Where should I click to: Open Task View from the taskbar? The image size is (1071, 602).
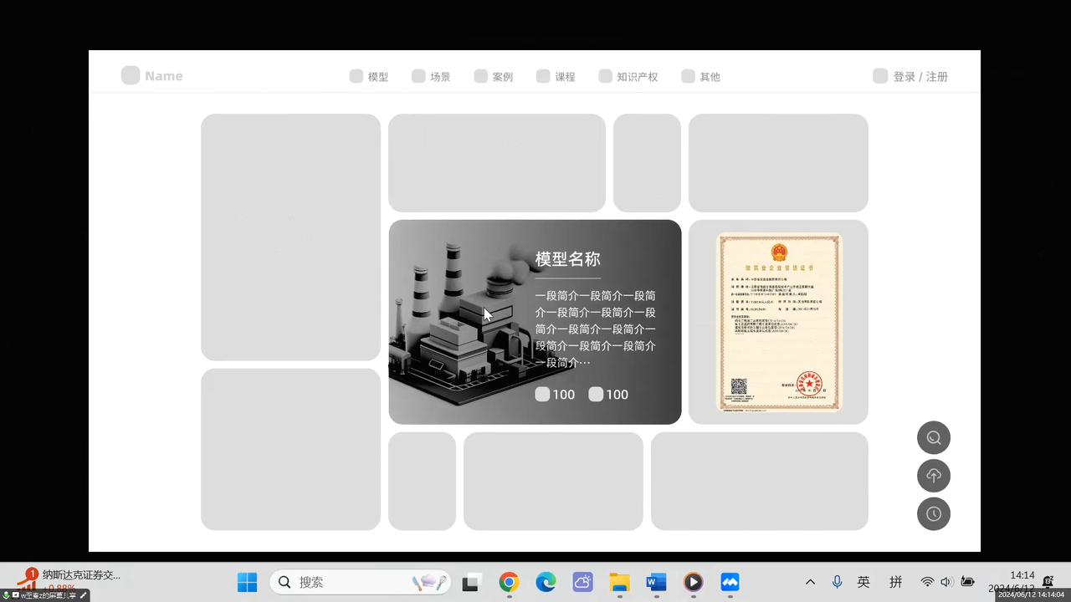click(x=470, y=582)
